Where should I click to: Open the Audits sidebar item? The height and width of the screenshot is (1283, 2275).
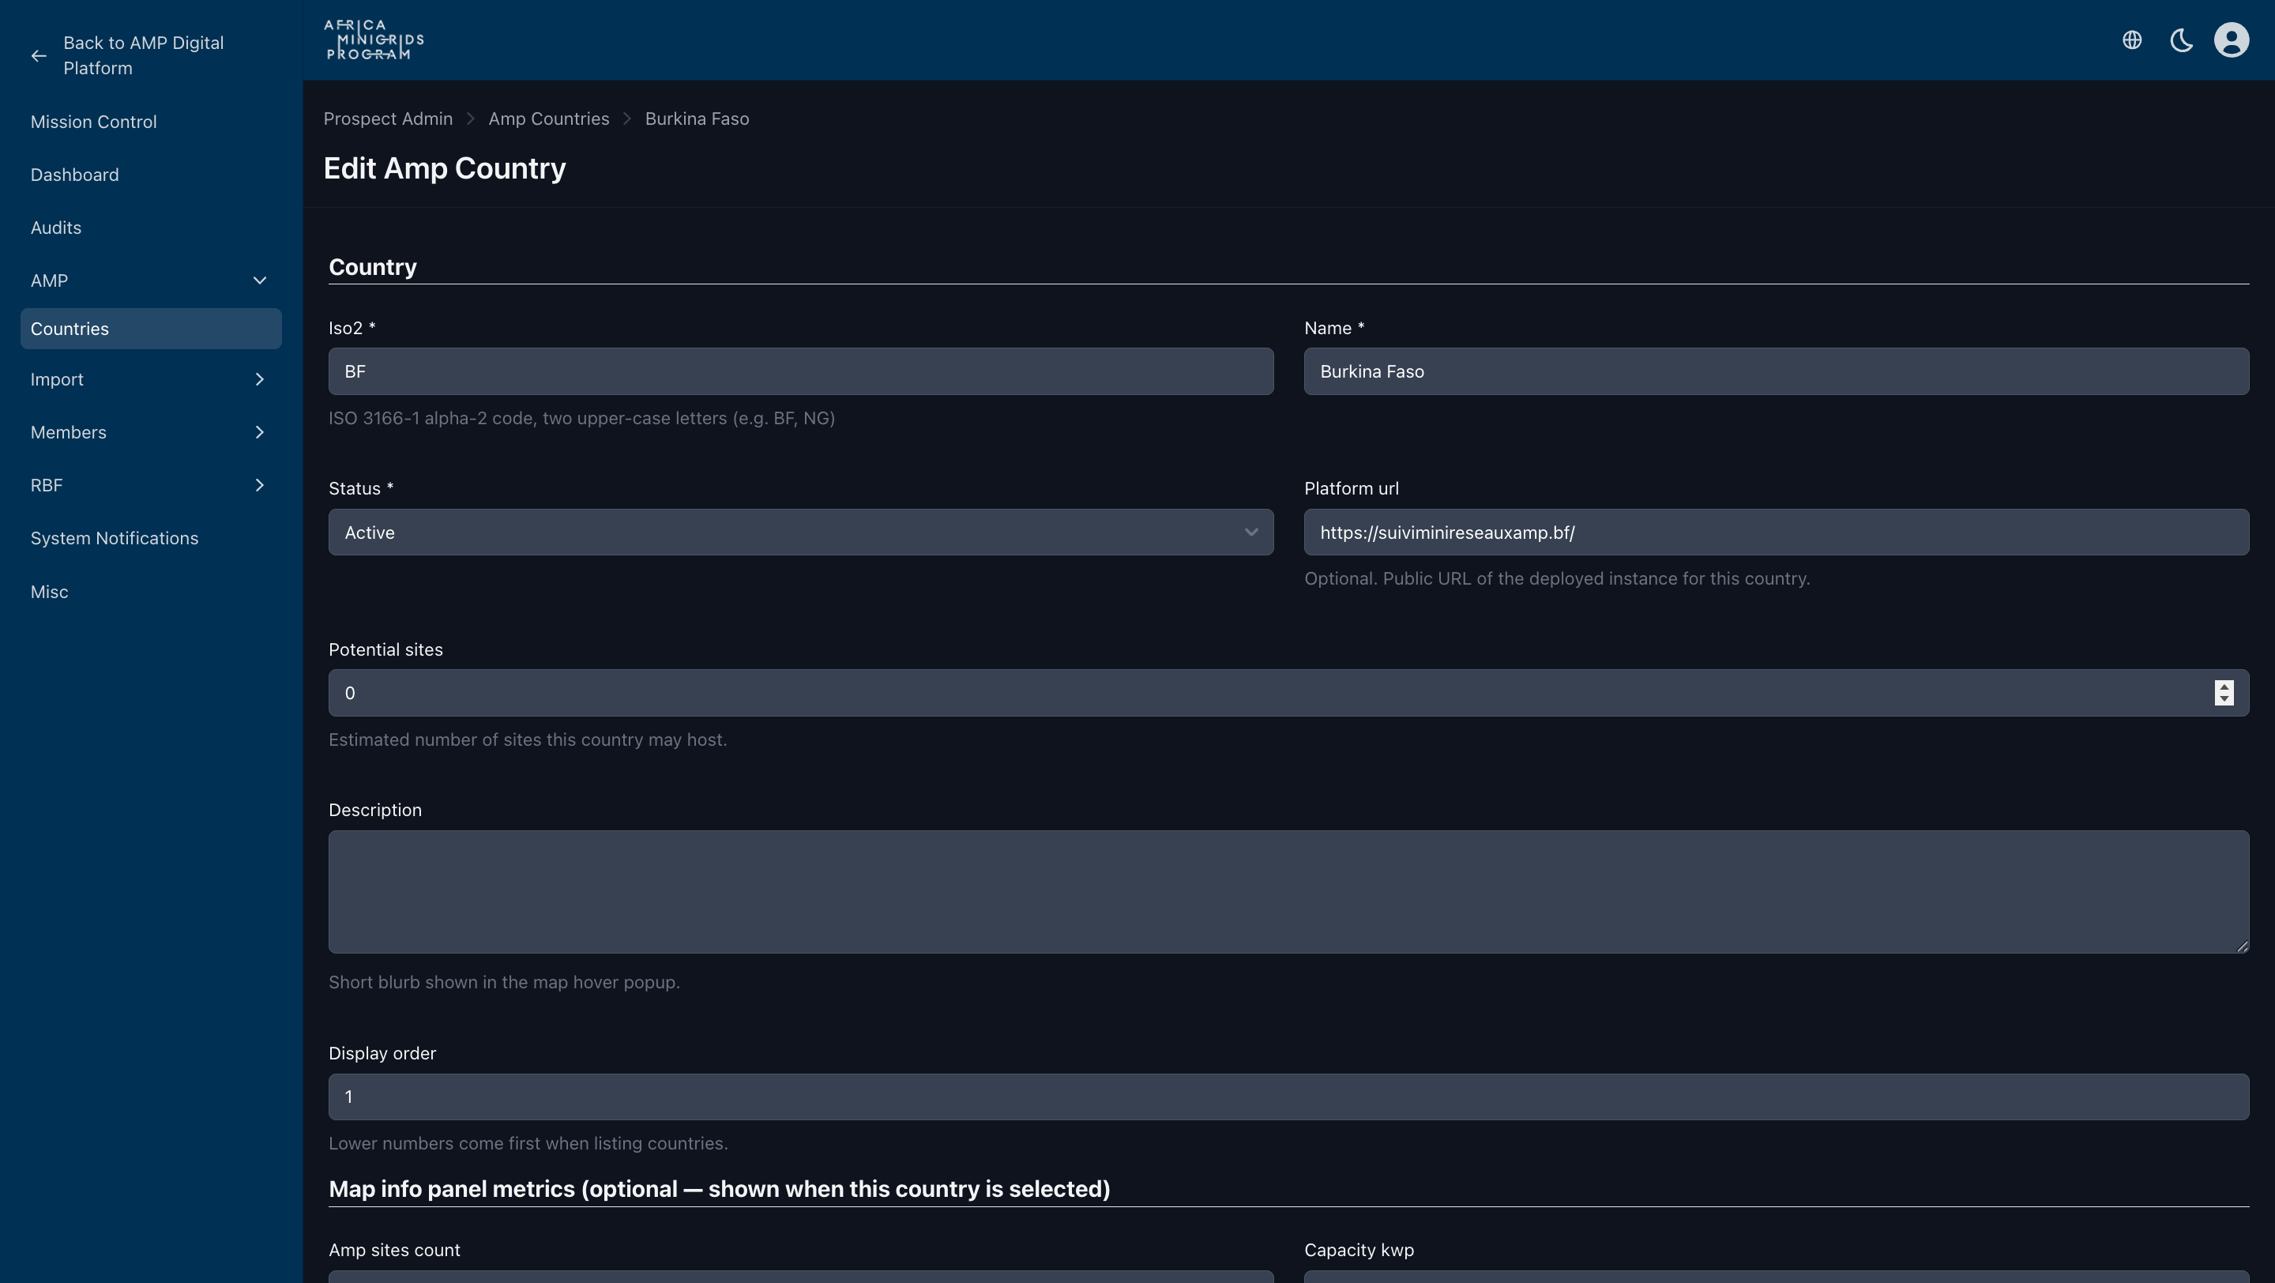[x=55, y=228]
